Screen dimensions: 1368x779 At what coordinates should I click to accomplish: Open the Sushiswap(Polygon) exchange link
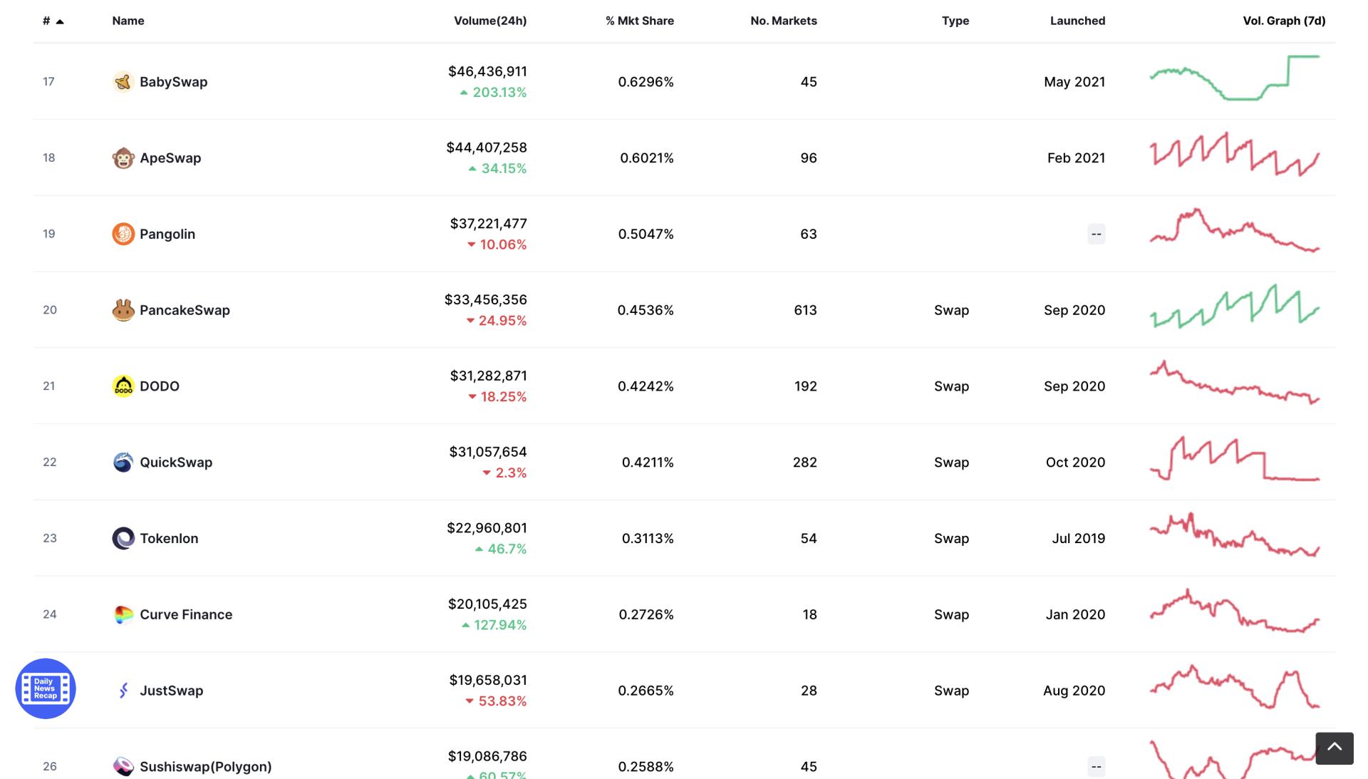pos(205,767)
